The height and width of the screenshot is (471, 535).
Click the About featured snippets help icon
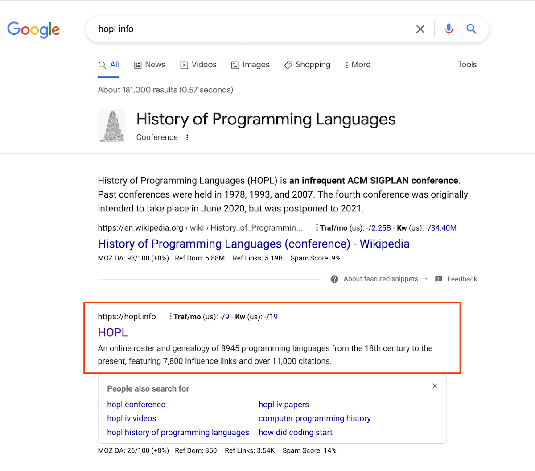tap(334, 279)
